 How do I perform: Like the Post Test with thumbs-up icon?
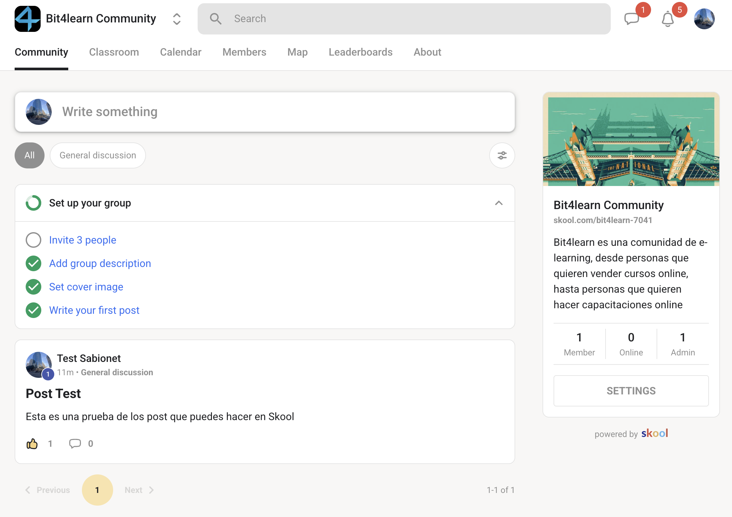tap(32, 444)
